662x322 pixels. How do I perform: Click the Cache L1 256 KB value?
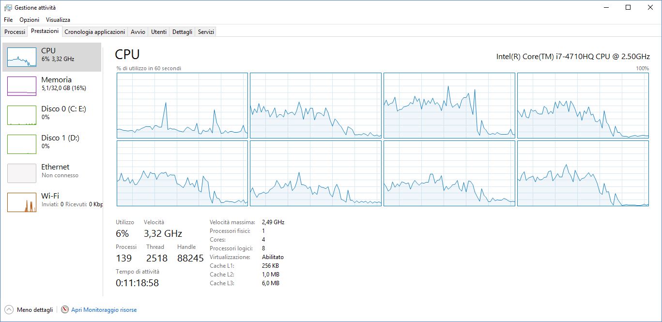point(270,266)
